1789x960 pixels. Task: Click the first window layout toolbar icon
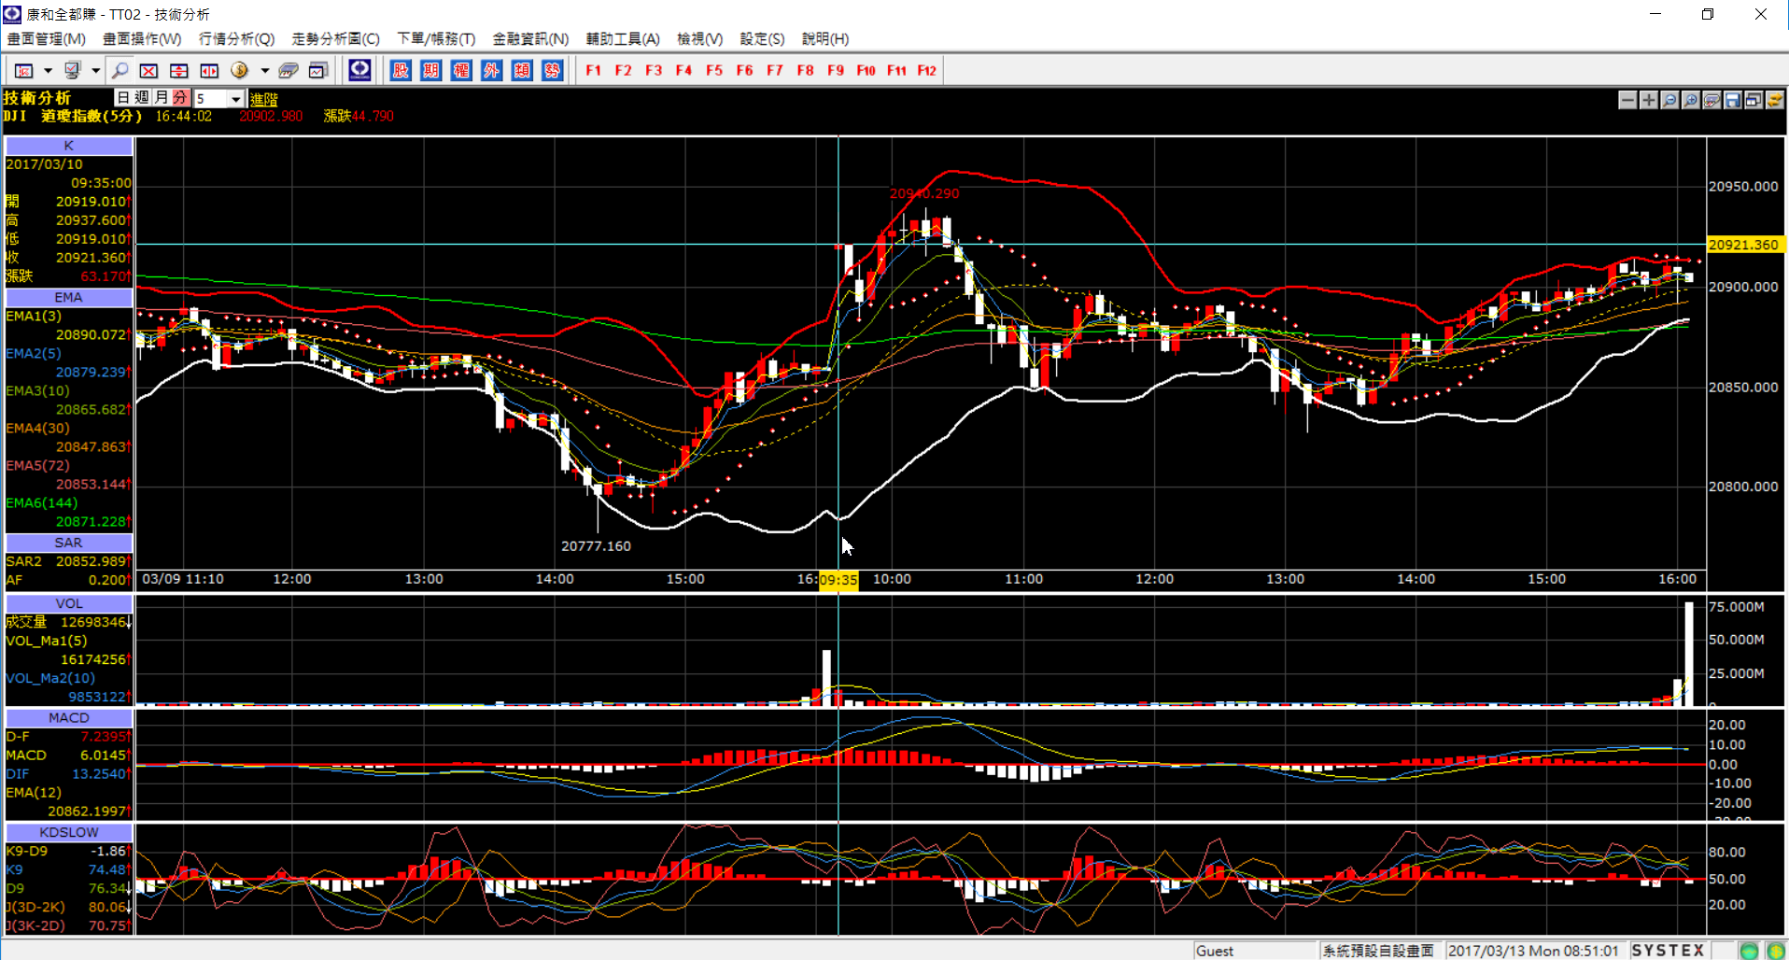[x=23, y=70]
